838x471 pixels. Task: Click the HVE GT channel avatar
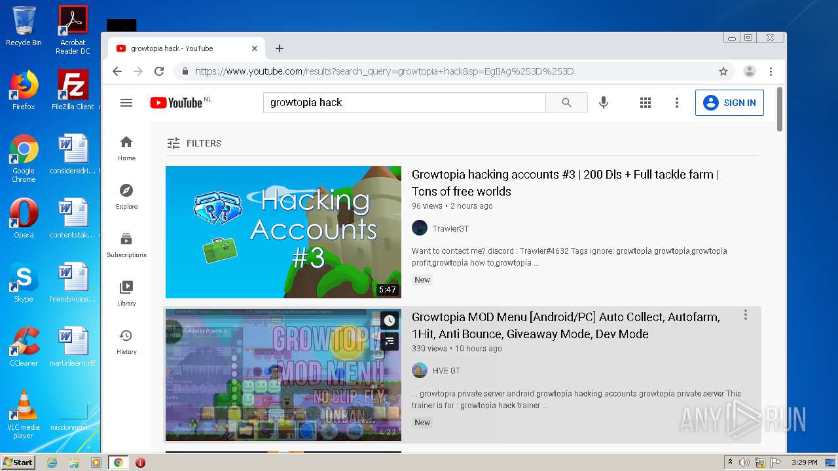click(x=420, y=370)
